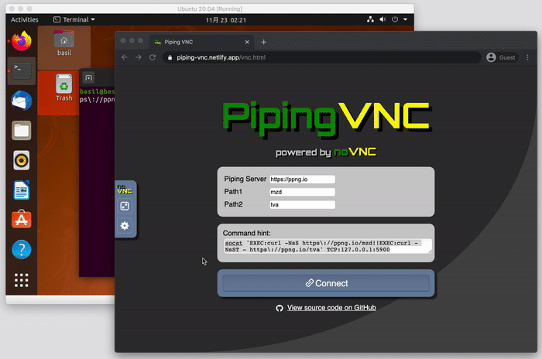Close the Piping VNC tab
The height and width of the screenshot is (359, 542).
pos(247,42)
